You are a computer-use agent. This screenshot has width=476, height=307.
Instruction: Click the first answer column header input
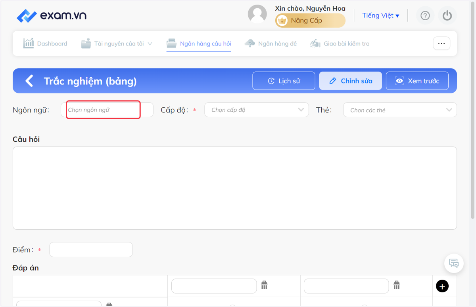(x=214, y=286)
